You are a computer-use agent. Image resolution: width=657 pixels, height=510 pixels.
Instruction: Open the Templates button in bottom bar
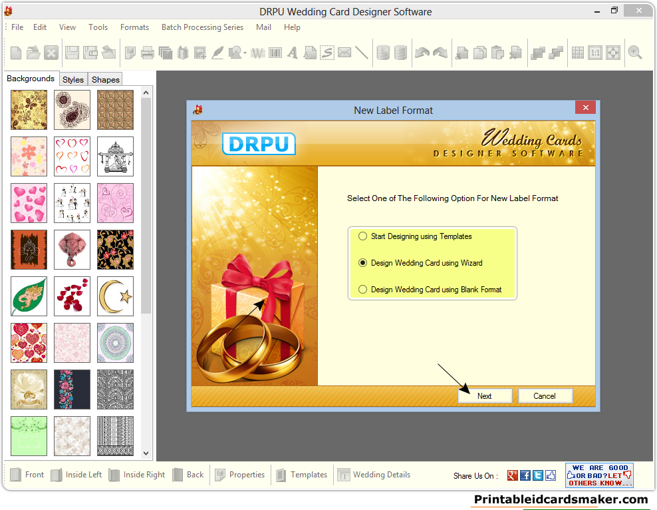pyautogui.click(x=302, y=475)
